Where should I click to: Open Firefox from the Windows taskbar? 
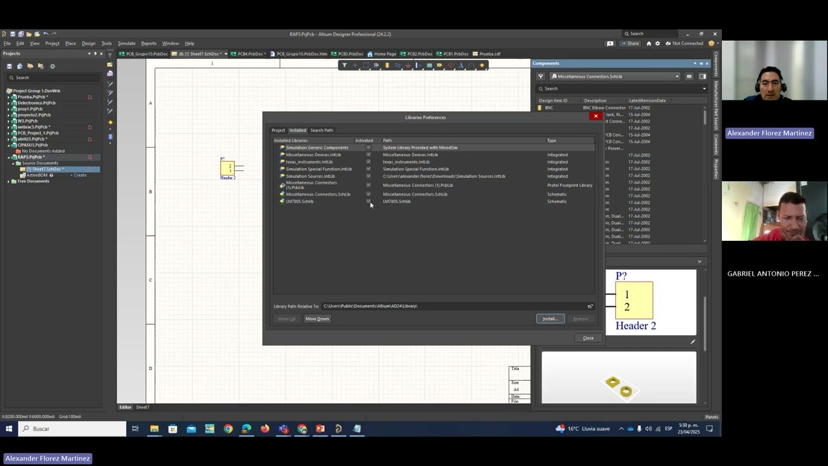265,428
